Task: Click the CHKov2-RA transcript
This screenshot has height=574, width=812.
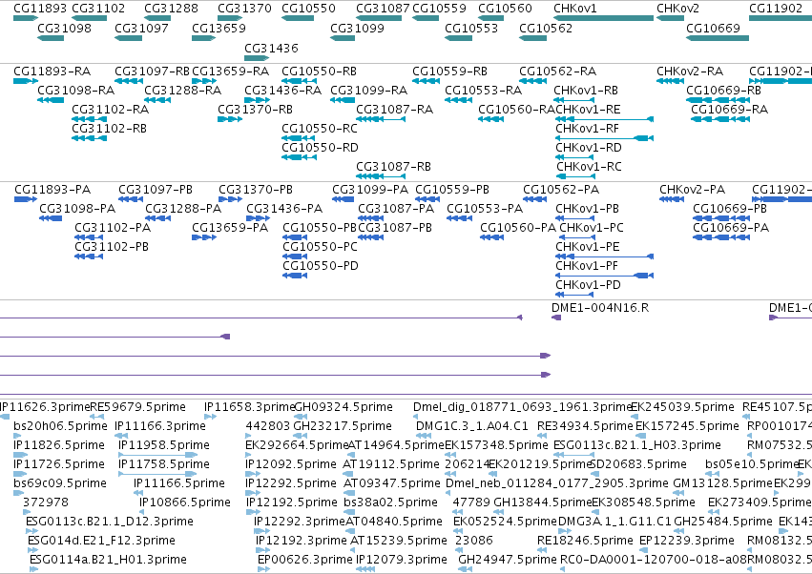Action: [x=690, y=71]
